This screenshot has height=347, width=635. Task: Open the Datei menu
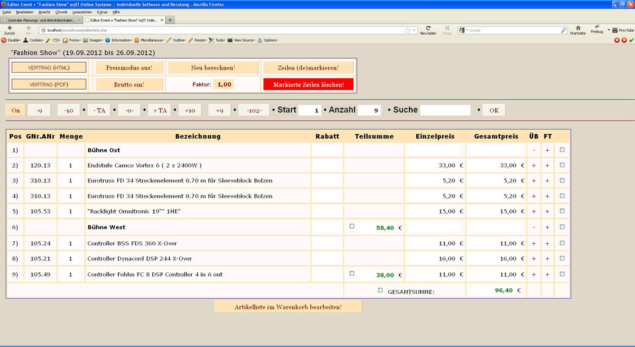click(x=7, y=12)
